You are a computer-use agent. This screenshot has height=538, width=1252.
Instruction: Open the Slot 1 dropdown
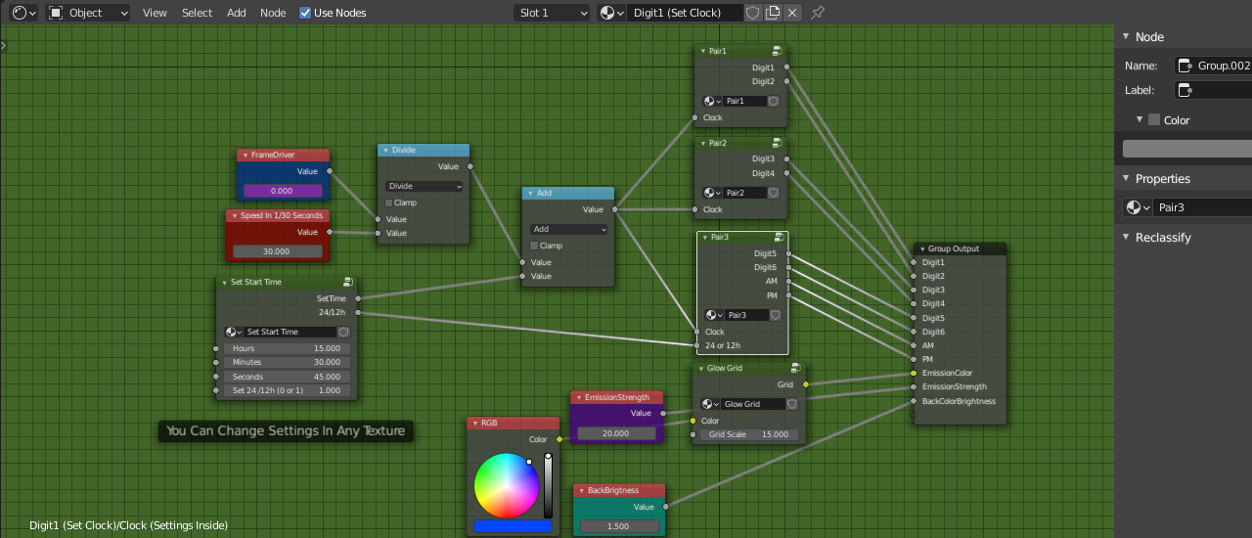point(553,13)
